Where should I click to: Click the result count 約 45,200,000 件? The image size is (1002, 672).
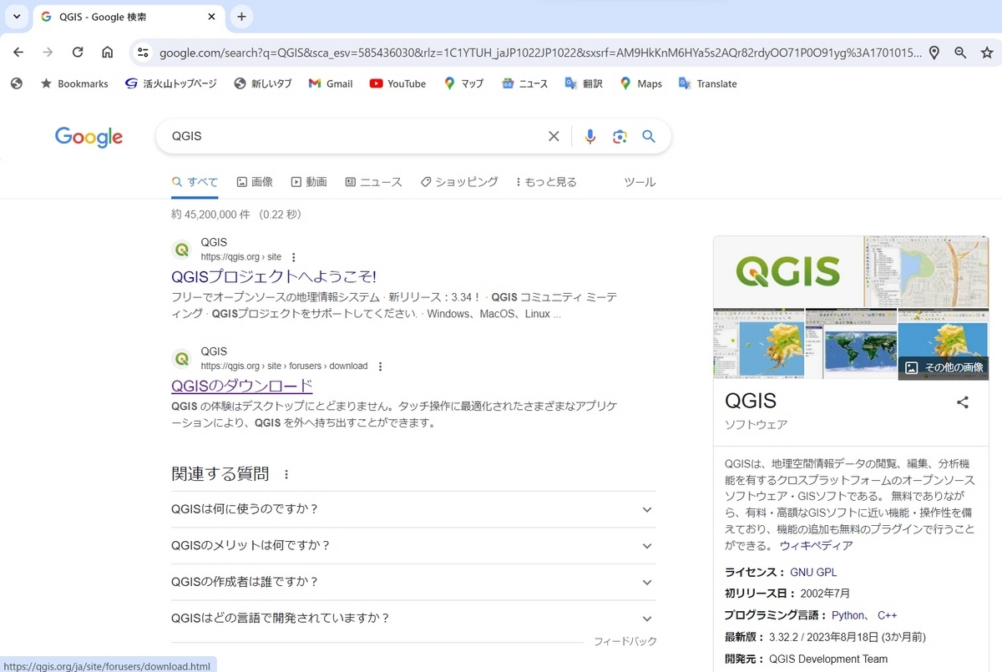click(210, 214)
